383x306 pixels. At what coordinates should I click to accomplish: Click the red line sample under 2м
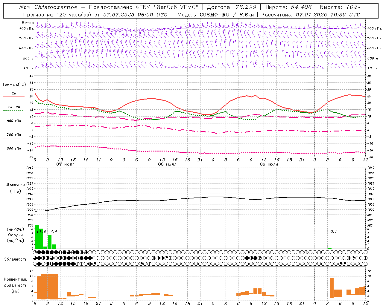(14, 97)
